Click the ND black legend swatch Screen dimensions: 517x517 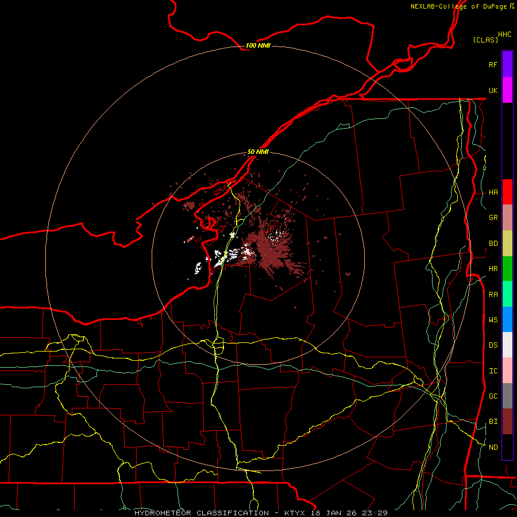pos(507,447)
